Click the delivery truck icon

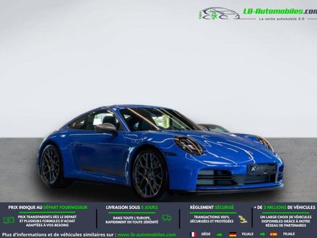tap(166, 218)
